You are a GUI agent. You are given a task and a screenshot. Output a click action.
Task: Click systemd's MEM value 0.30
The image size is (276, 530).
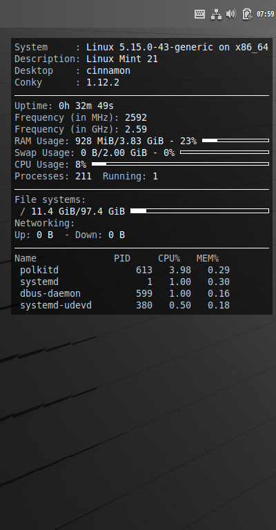pyautogui.click(x=219, y=282)
